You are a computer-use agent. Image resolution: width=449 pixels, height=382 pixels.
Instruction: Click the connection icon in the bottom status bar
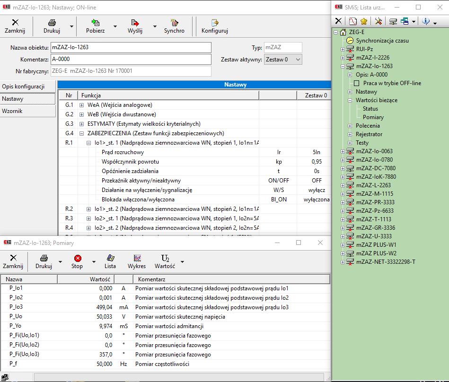pyautogui.click(x=5, y=377)
